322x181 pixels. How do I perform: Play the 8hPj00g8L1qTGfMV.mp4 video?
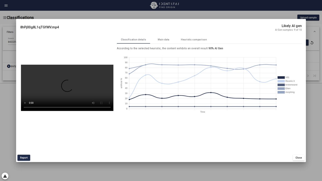(x=25, y=103)
